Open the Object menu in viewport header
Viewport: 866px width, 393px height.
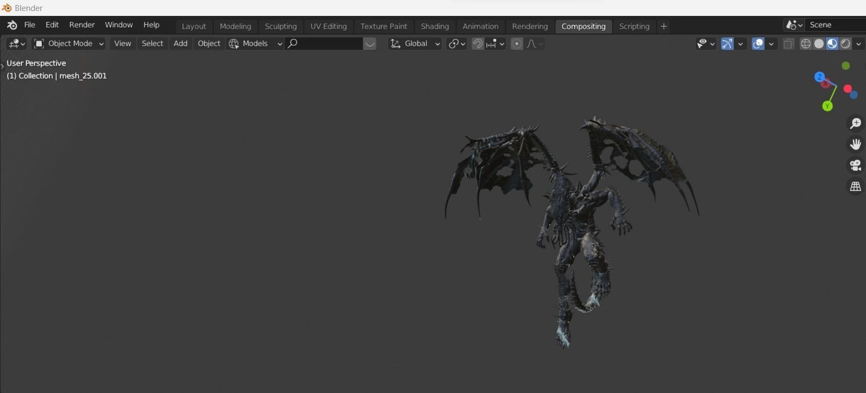coord(209,43)
